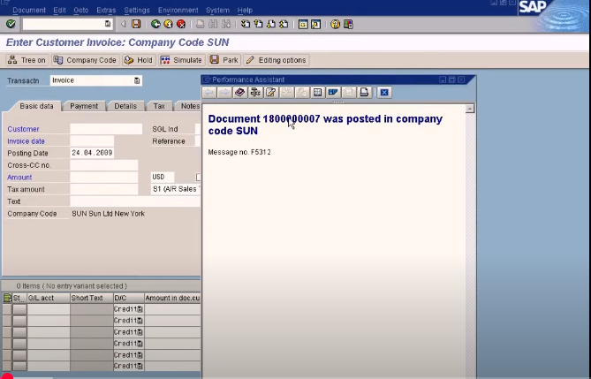
Task: Click the Park button
Action: (224, 60)
